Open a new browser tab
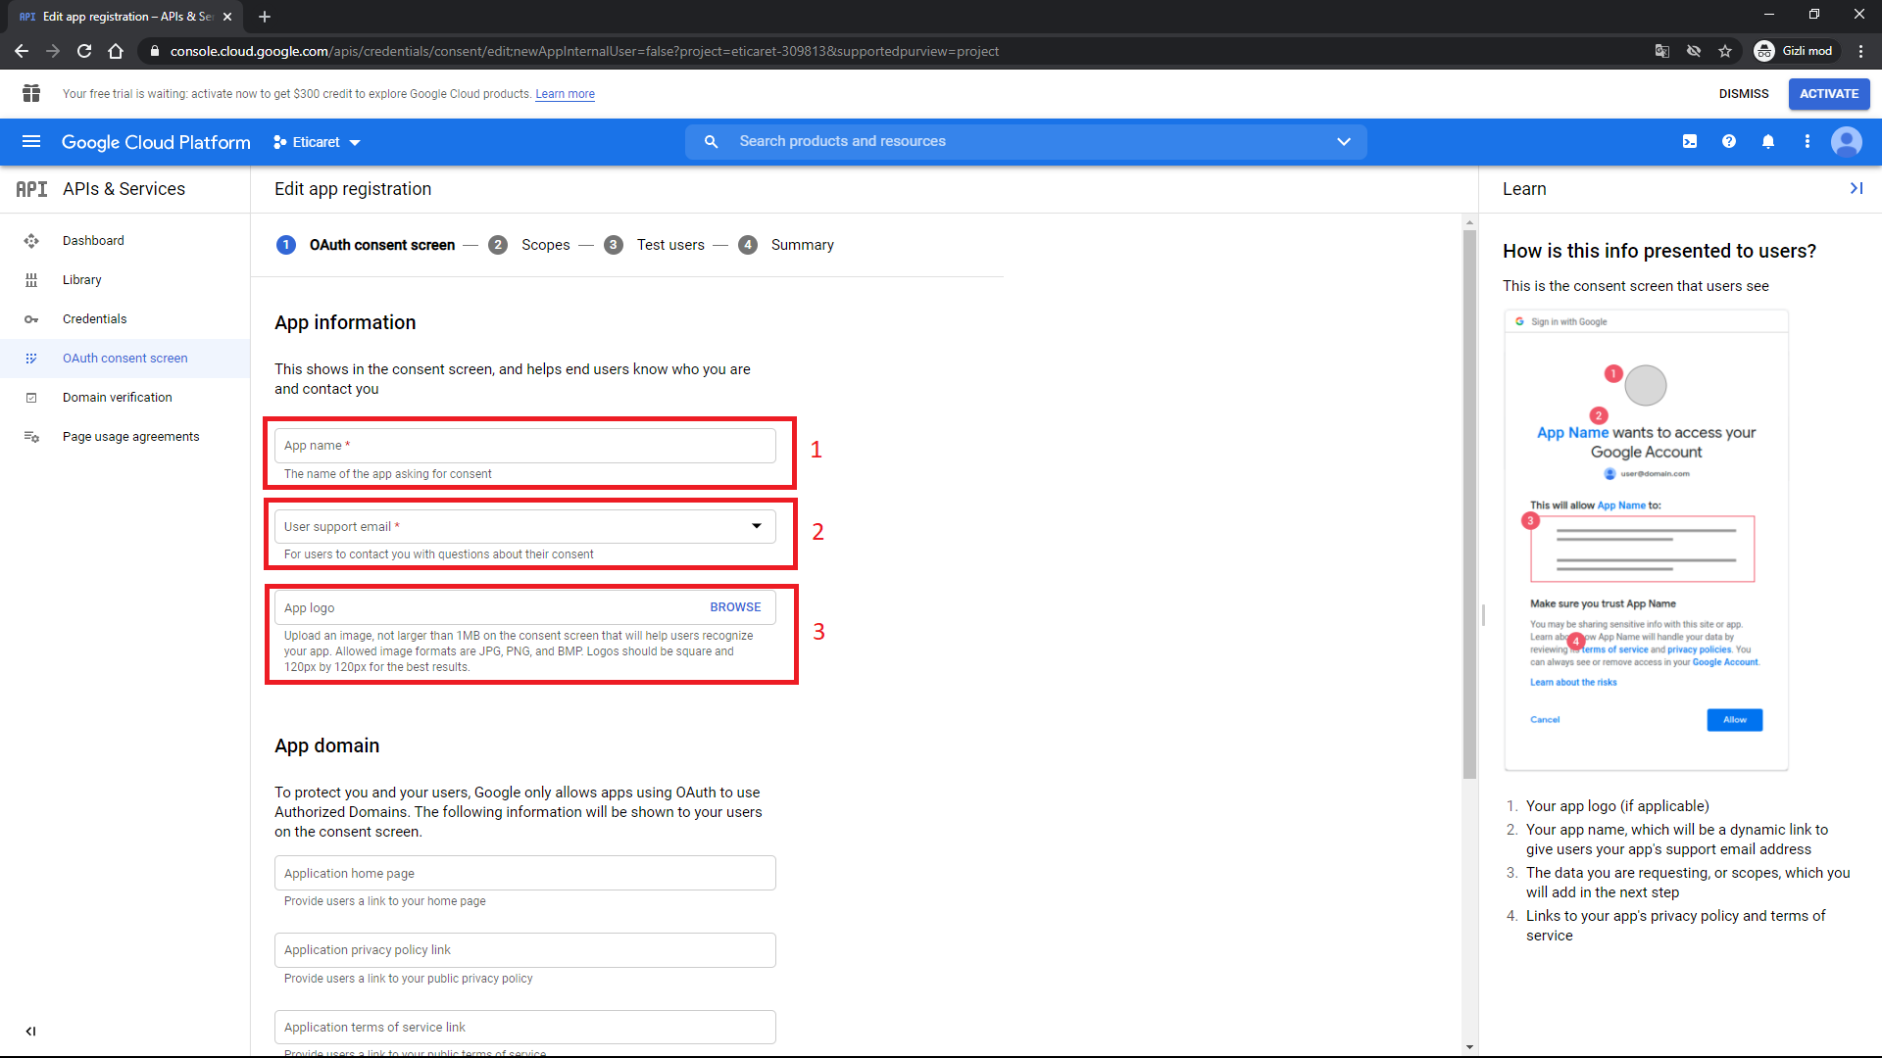Image resolution: width=1882 pixels, height=1058 pixels. [x=265, y=17]
